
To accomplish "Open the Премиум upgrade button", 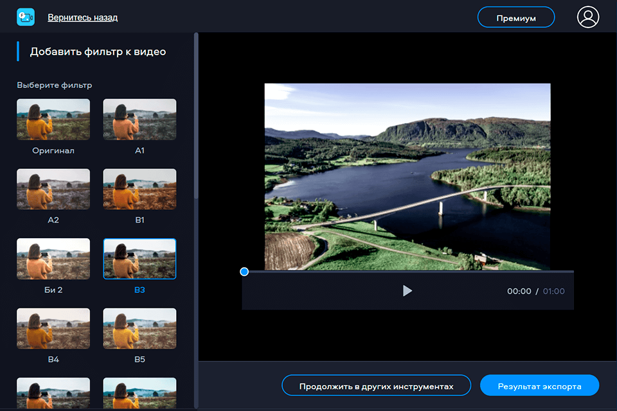I will 515,18.
